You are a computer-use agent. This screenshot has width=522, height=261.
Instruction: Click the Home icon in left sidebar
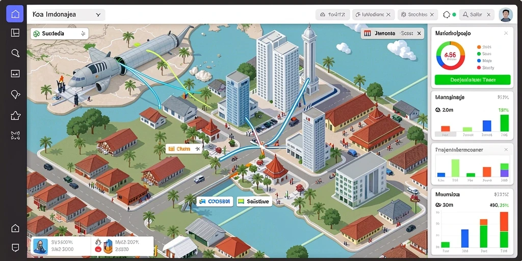point(15,14)
